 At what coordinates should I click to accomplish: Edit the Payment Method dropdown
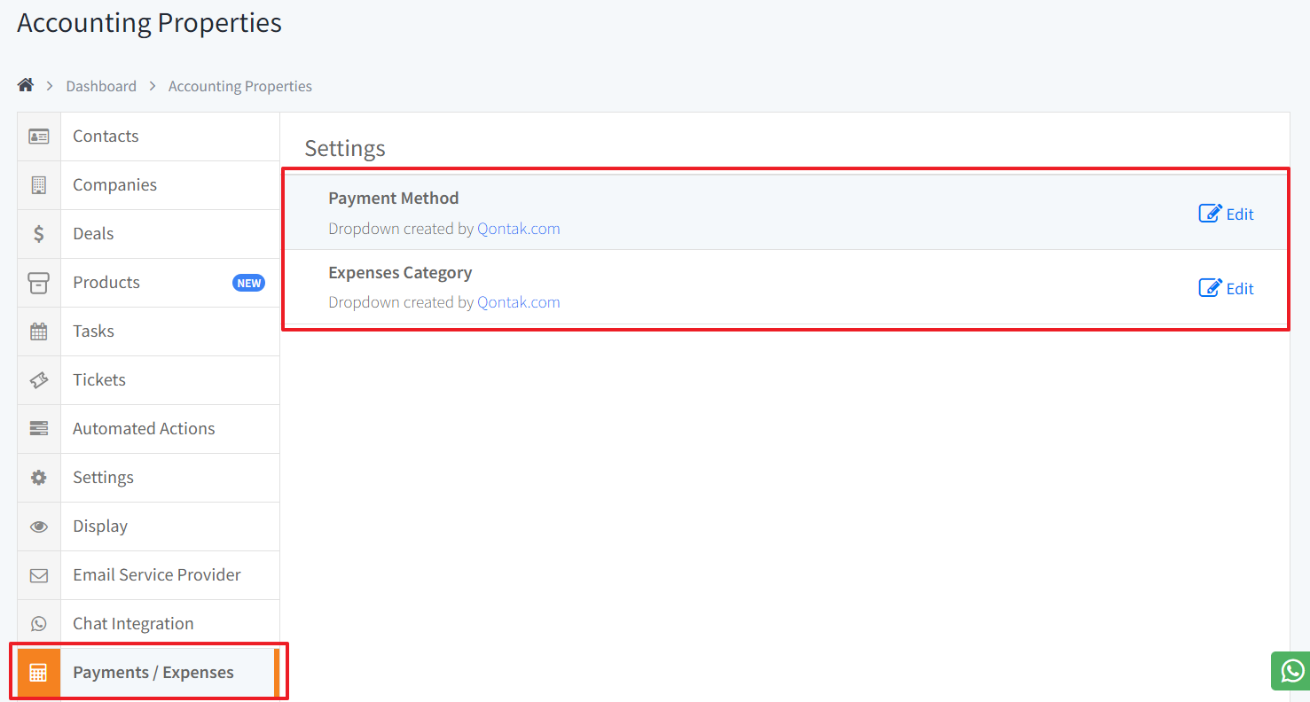point(1226,213)
